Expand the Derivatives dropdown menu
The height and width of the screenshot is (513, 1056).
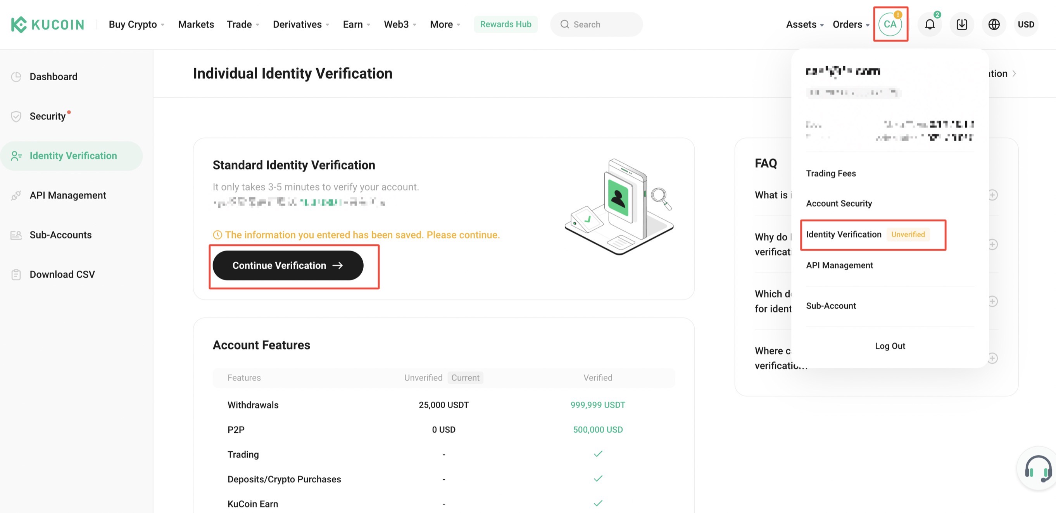pyautogui.click(x=302, y=24)
